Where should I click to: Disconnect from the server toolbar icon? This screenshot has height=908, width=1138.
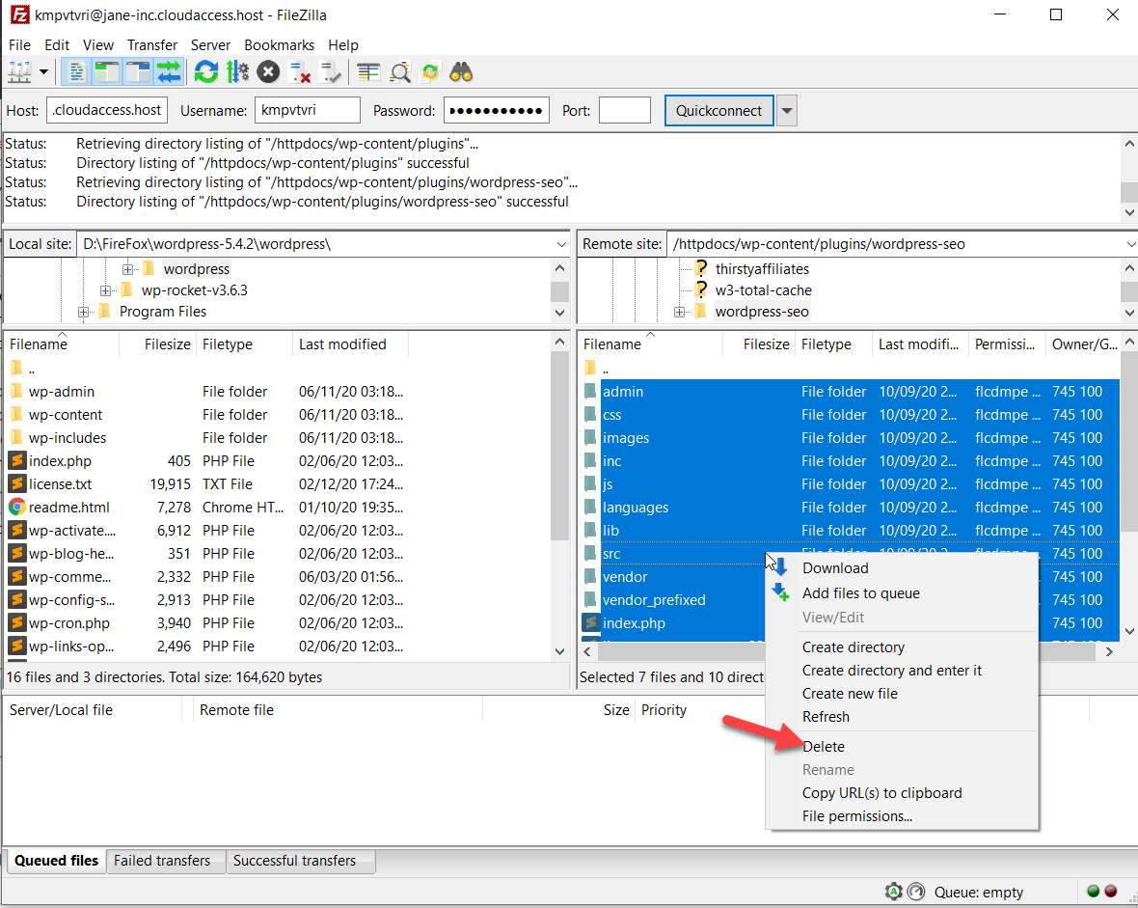click(x=299, y=72)
